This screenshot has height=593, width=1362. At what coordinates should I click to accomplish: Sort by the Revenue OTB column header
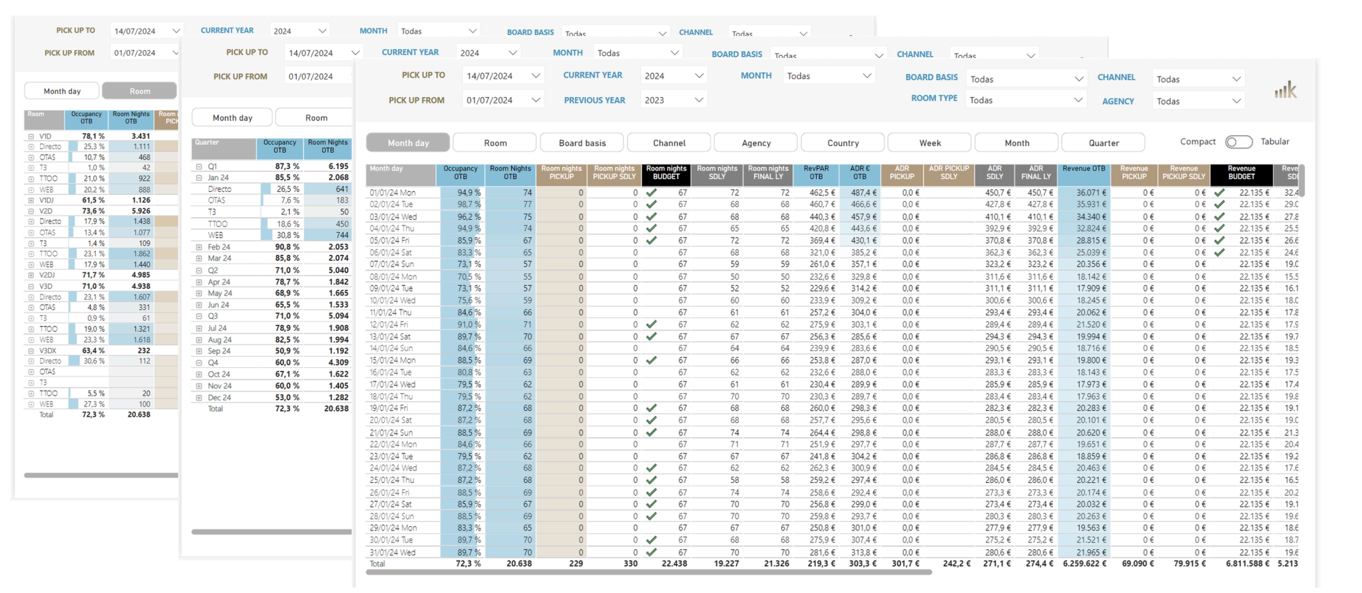tap(1084, 175)
